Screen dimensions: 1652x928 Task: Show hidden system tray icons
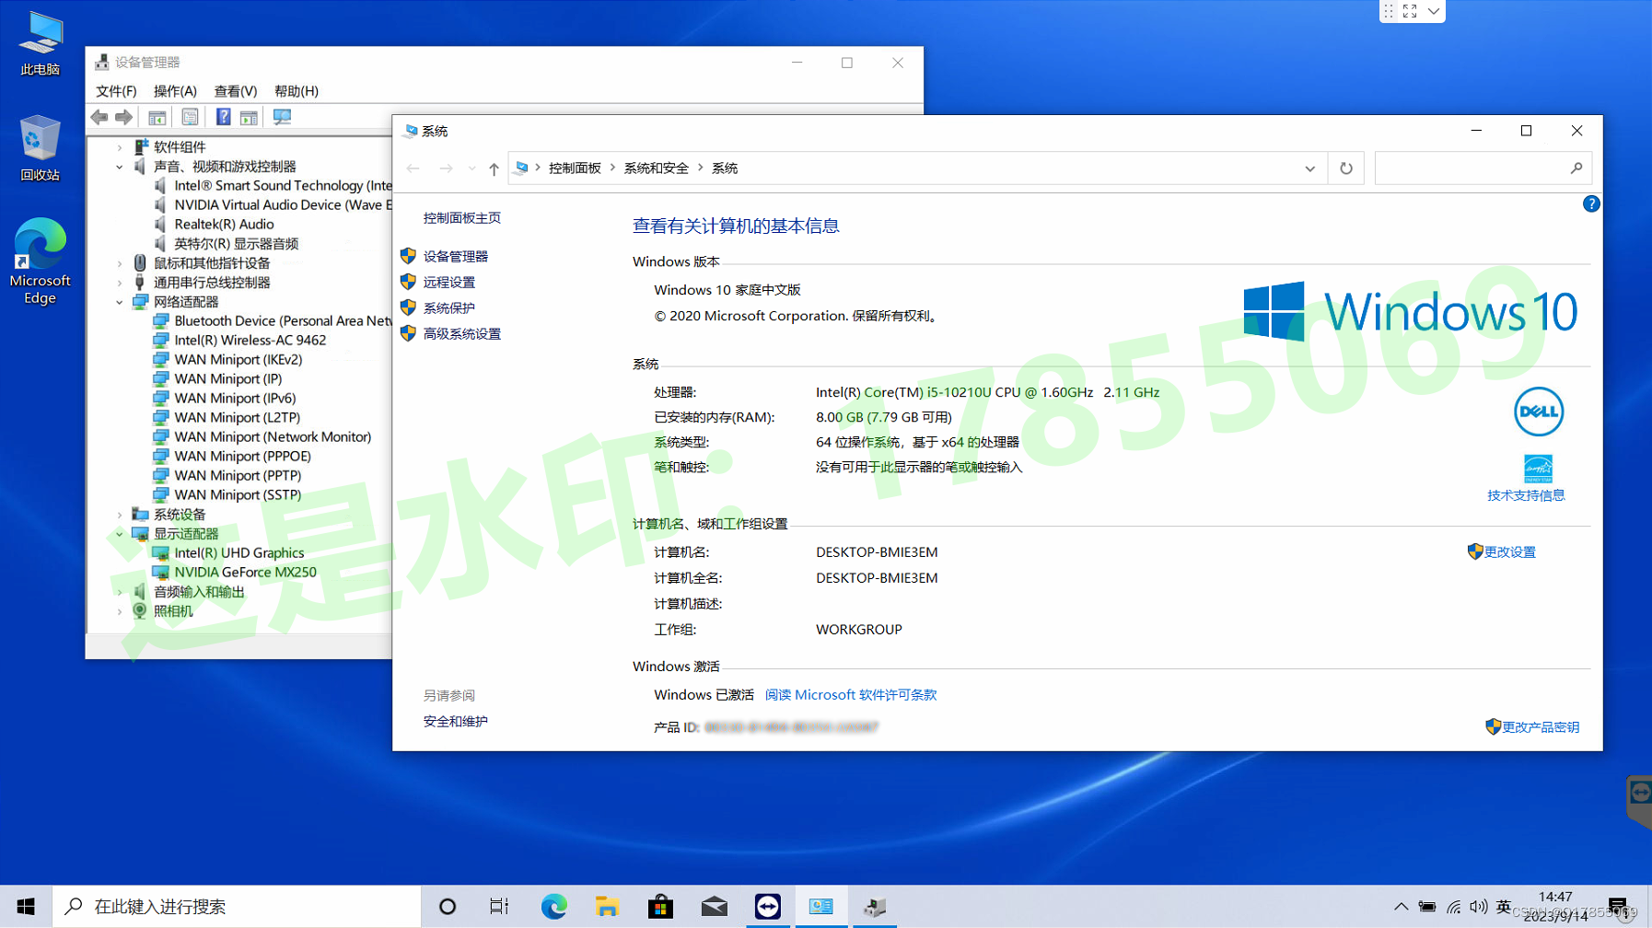click(x=1401, y=907)
